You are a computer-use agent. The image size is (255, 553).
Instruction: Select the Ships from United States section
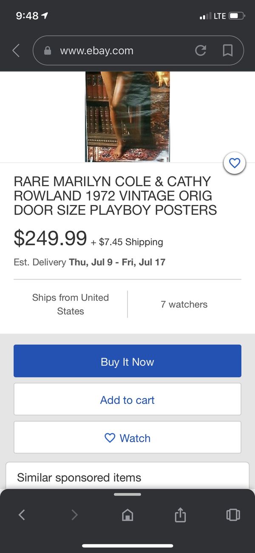click(71, 304)
